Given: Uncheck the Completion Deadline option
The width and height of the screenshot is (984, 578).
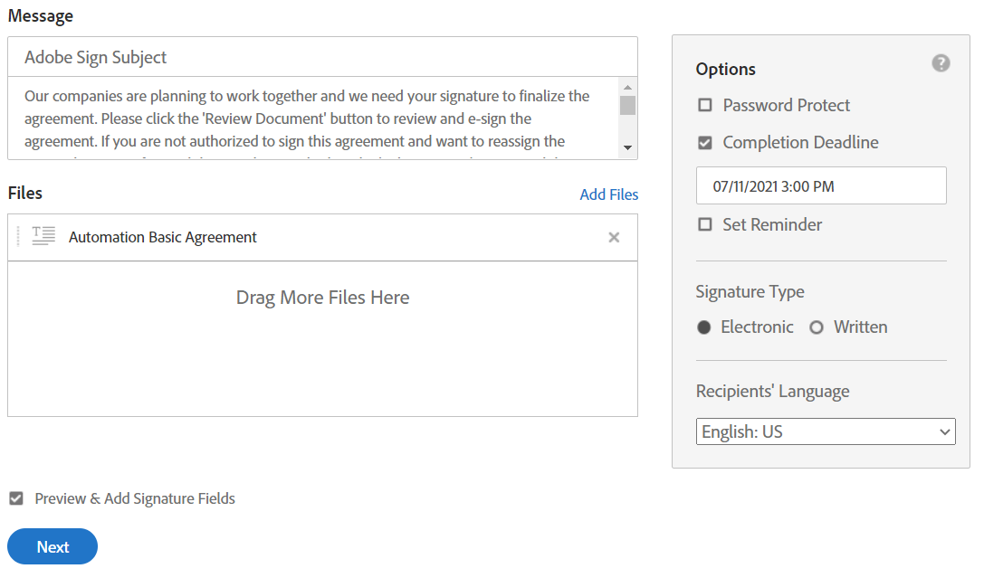Looking at the screenshot, I should [x=705, y=142].
